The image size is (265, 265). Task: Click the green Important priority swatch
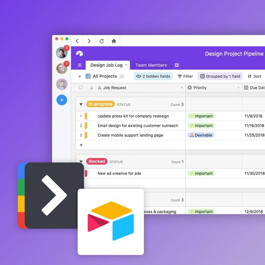(x=201, y=116)
